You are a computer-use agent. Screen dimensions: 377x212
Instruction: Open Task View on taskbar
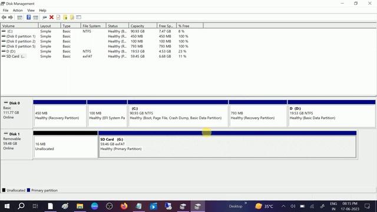coord(35,206)
